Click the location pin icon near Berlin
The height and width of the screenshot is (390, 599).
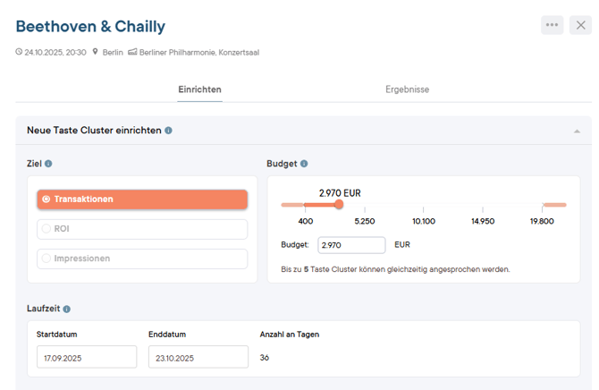[x=95, y=52]
